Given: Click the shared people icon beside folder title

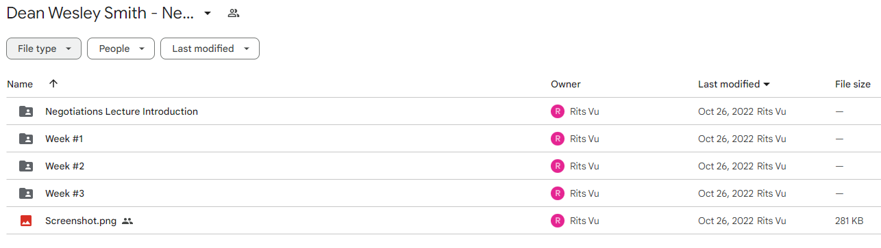Looking at the screenshot, I should tap(234, 13).
